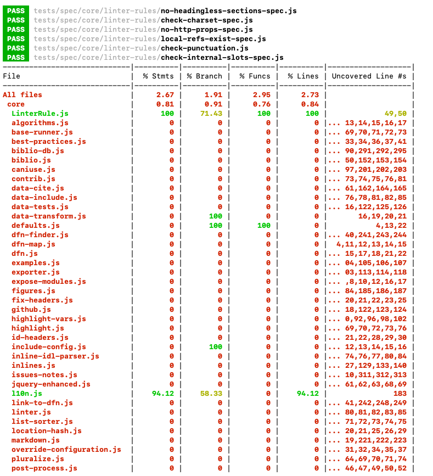
Task: Click the 58.33 branch value for l10n.js
Action: tap(211, 394)
